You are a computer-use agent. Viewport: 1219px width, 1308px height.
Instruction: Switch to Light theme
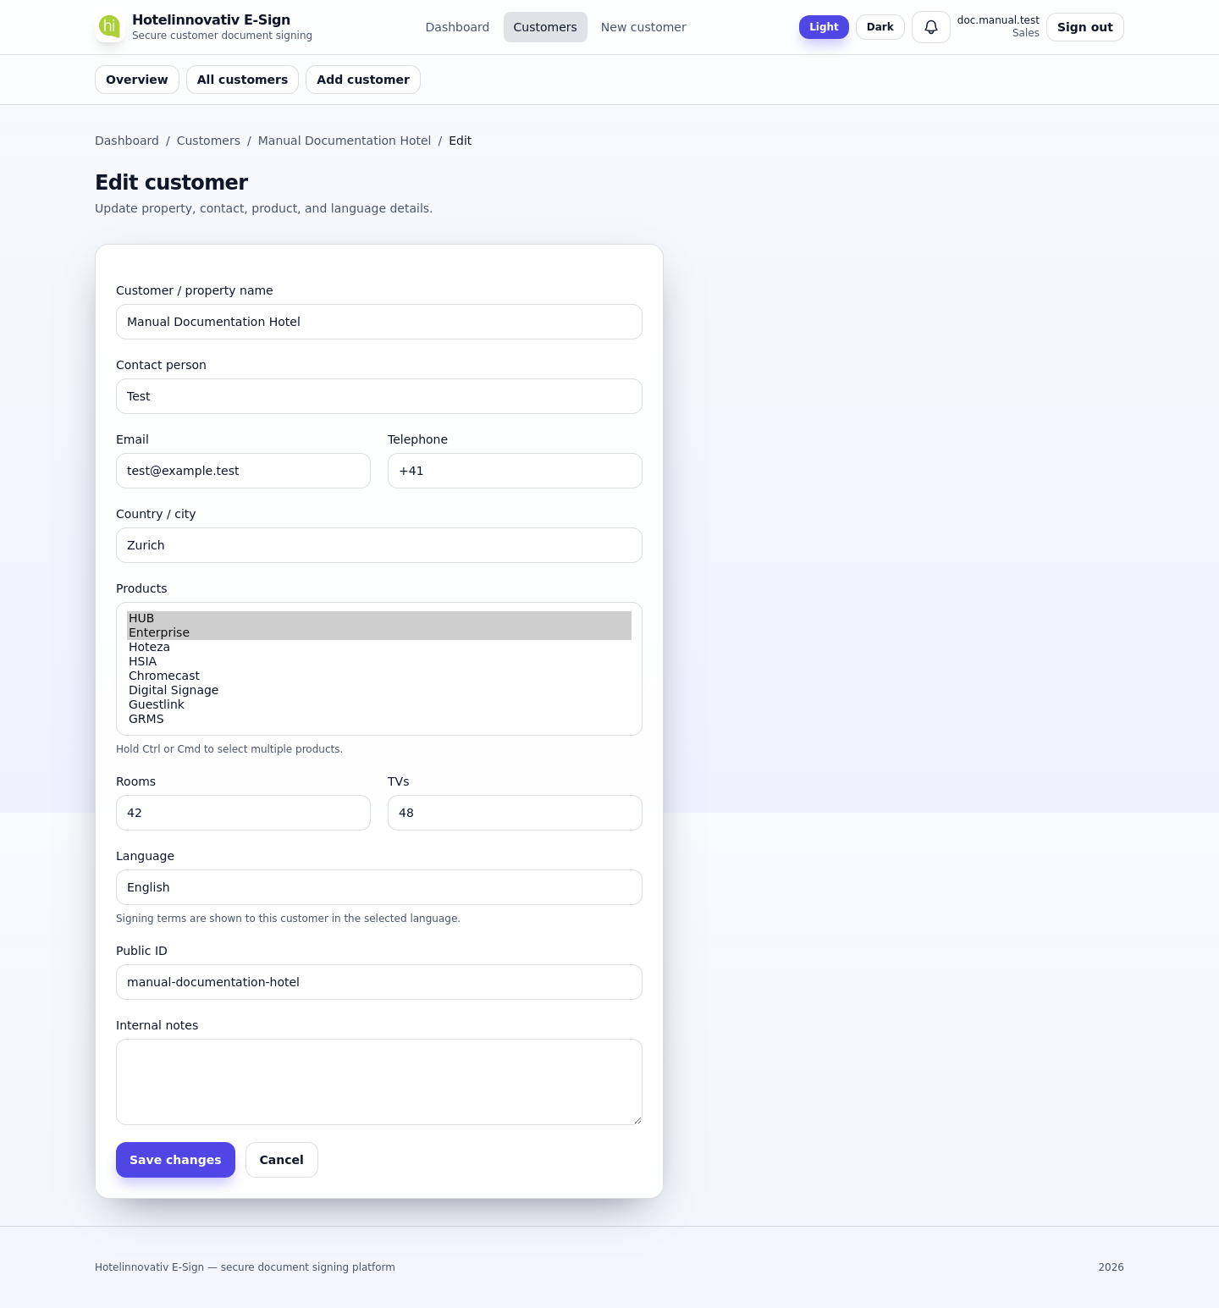tap(824, 27)
